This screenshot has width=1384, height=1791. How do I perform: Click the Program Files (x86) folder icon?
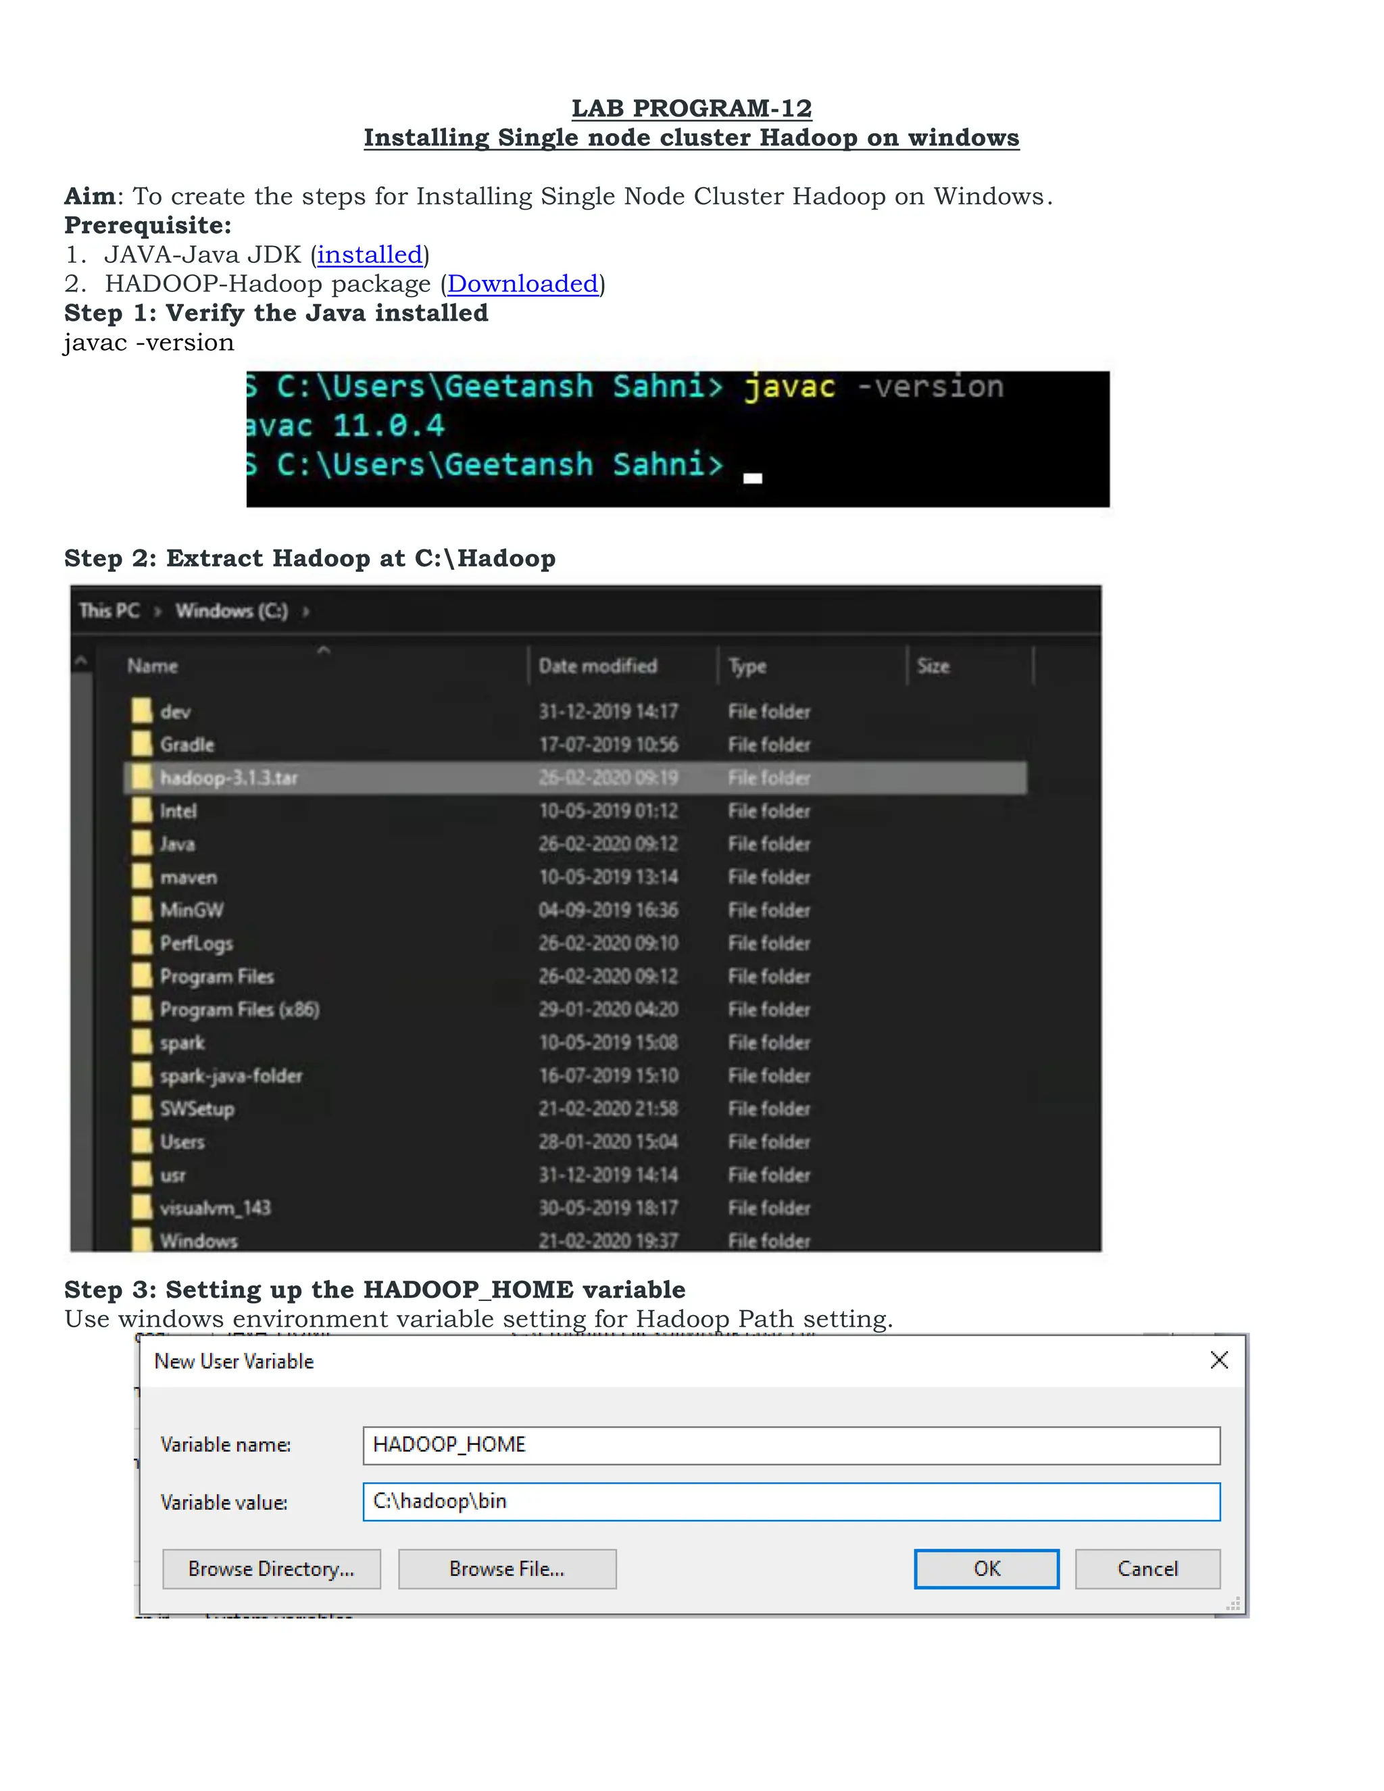[142, 1008]
